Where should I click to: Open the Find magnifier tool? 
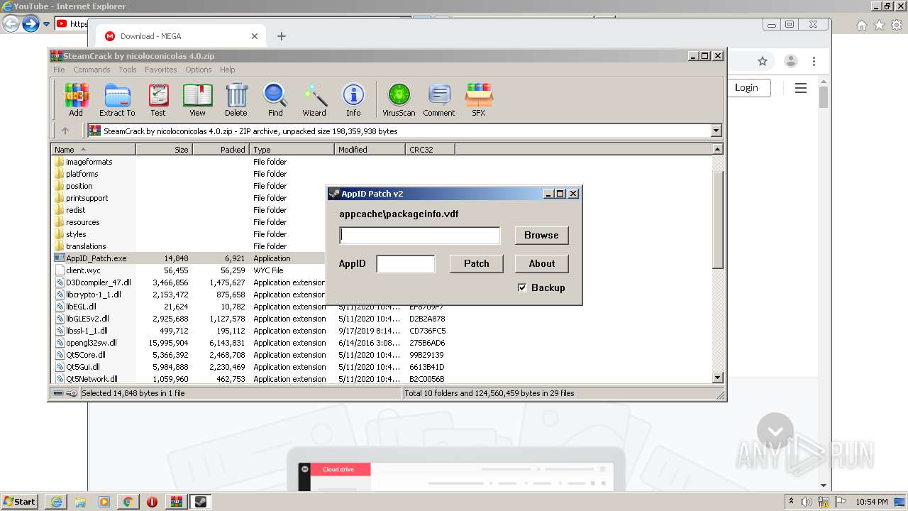[275, 99]
